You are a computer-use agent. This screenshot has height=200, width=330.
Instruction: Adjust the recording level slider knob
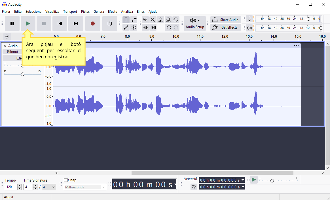tap(308, 19)
